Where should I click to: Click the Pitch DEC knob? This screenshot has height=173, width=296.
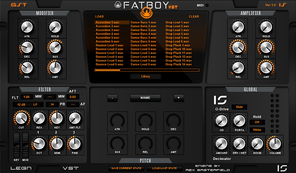pyautogui.click(x=174, y=120)
